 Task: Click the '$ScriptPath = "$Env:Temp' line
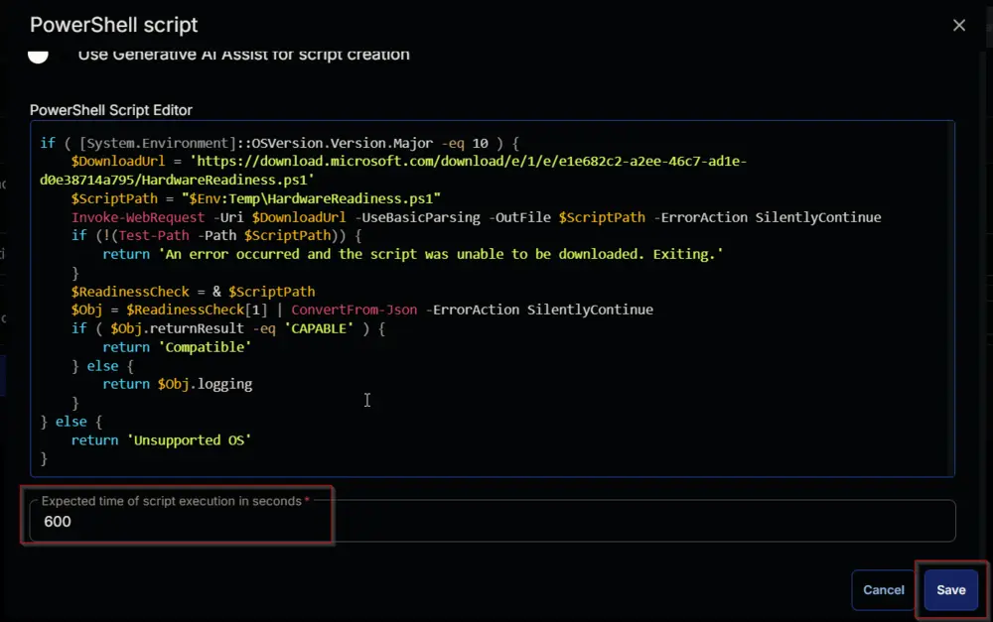[x=256, y=198]
